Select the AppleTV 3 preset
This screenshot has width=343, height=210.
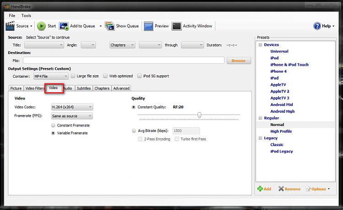280,98
